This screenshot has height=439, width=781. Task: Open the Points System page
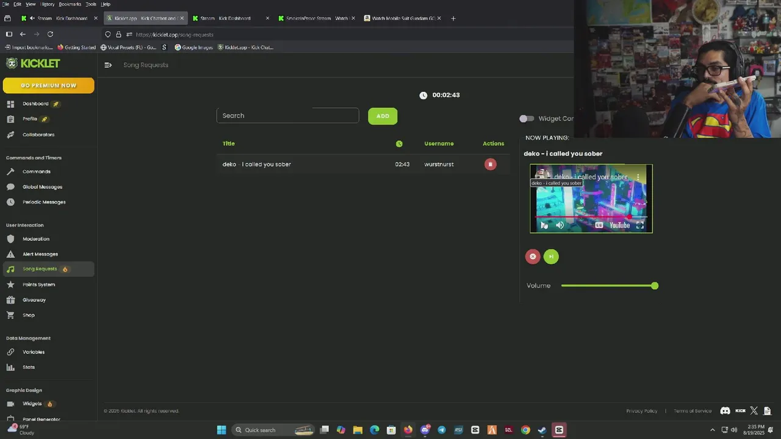tap(38, 285)
